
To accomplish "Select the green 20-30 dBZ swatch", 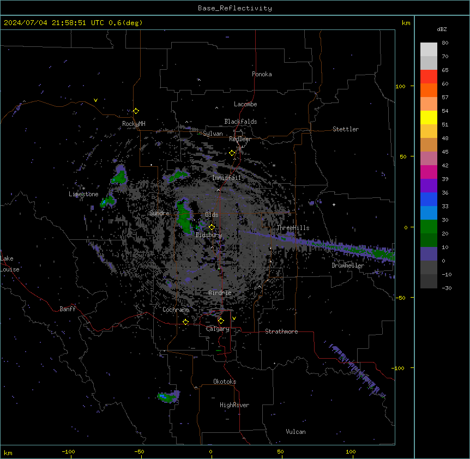I will [429, 227].
